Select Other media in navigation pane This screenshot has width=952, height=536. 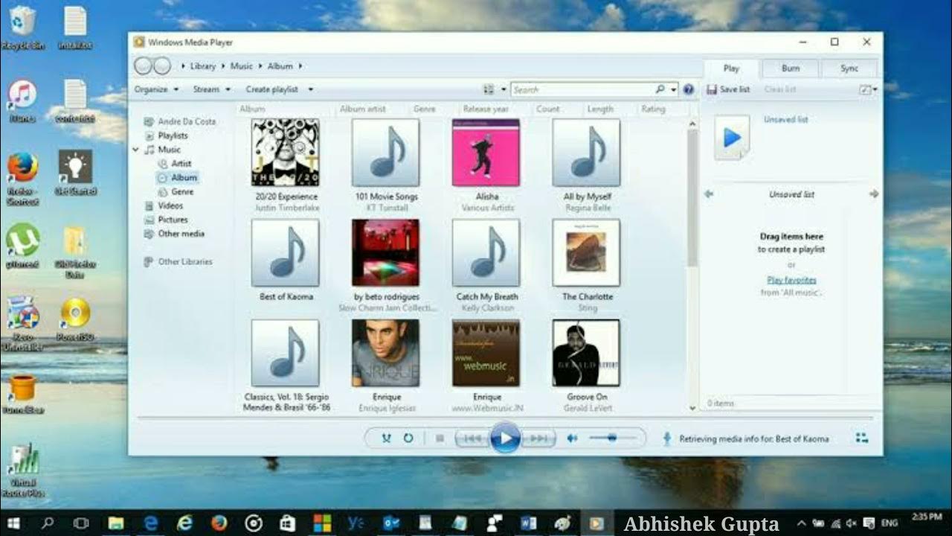pos(181,234)
